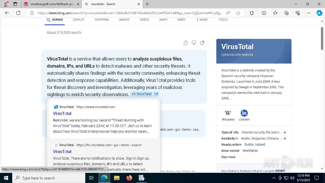
Task: Add this page to favorites star
Action: coord(238,13)
